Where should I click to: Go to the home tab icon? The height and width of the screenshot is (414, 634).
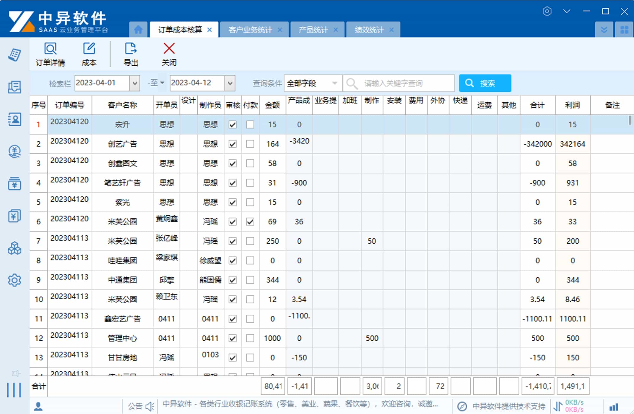pos(138,30)
